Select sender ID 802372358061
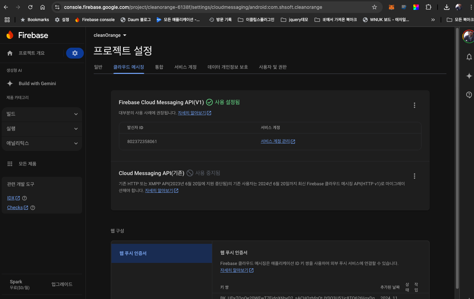This screenshot has width=474, height=299. (142, 142)
